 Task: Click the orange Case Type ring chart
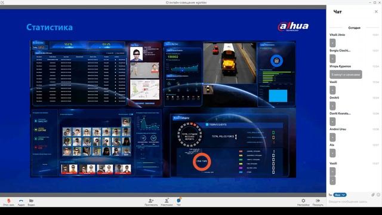click(x=202, y=161)
